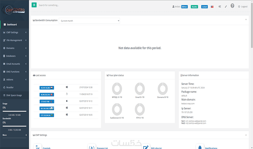
Task: Click the 177.133.244.34 IP badge
Action: coord(47,115)
